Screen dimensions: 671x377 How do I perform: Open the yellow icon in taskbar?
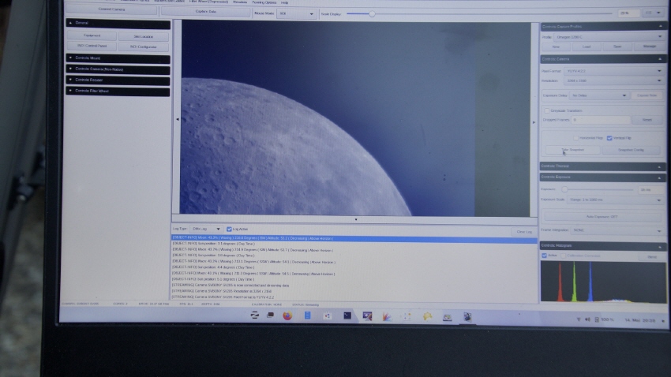coord(427,316)
